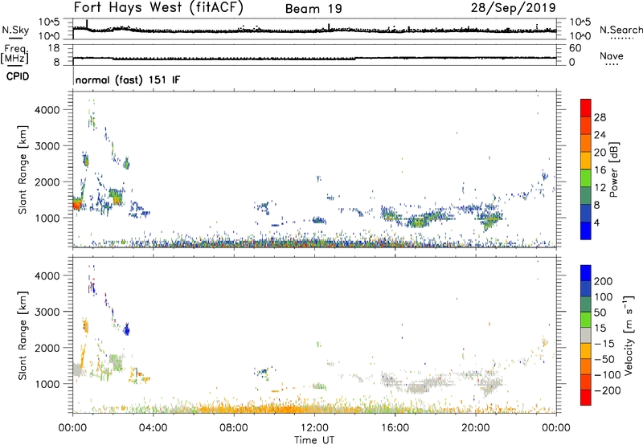643x445 pixels.
Task: Click the "3000" tick label of the velocity panel
Action: tap(47, 312)
